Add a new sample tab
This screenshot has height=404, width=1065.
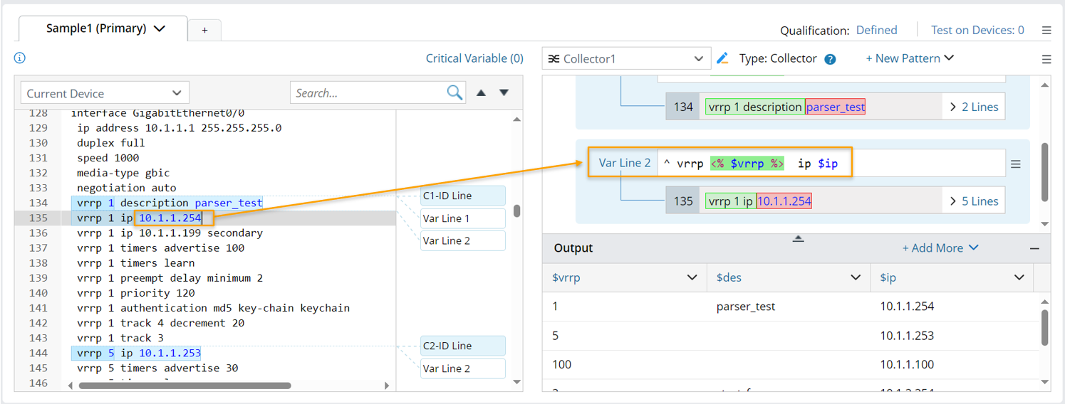(204, 30)
